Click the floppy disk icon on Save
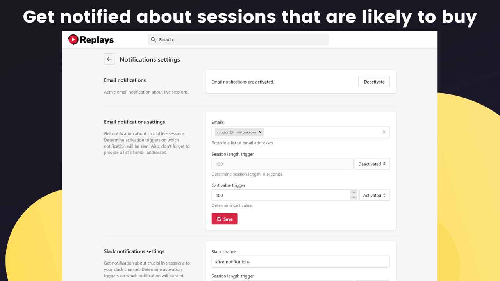The height and width of the screenshot is (281, 500). point(219,219)
